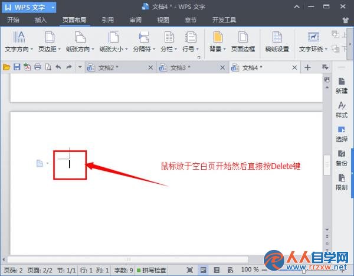This screenshot has width=354, height=276.
Task: Expand the 分隔符 dropdown arrow
Action: tap(154, 49)
